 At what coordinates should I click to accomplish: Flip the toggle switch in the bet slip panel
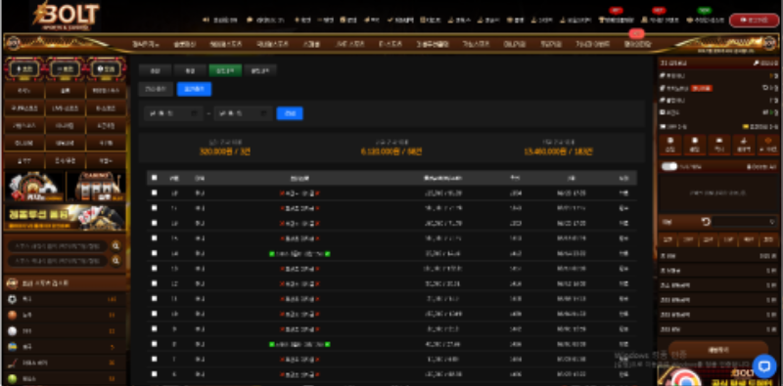pyautogui.click(x=668, y=166)
